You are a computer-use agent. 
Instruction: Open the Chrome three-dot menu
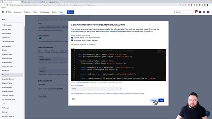[210, 5]
